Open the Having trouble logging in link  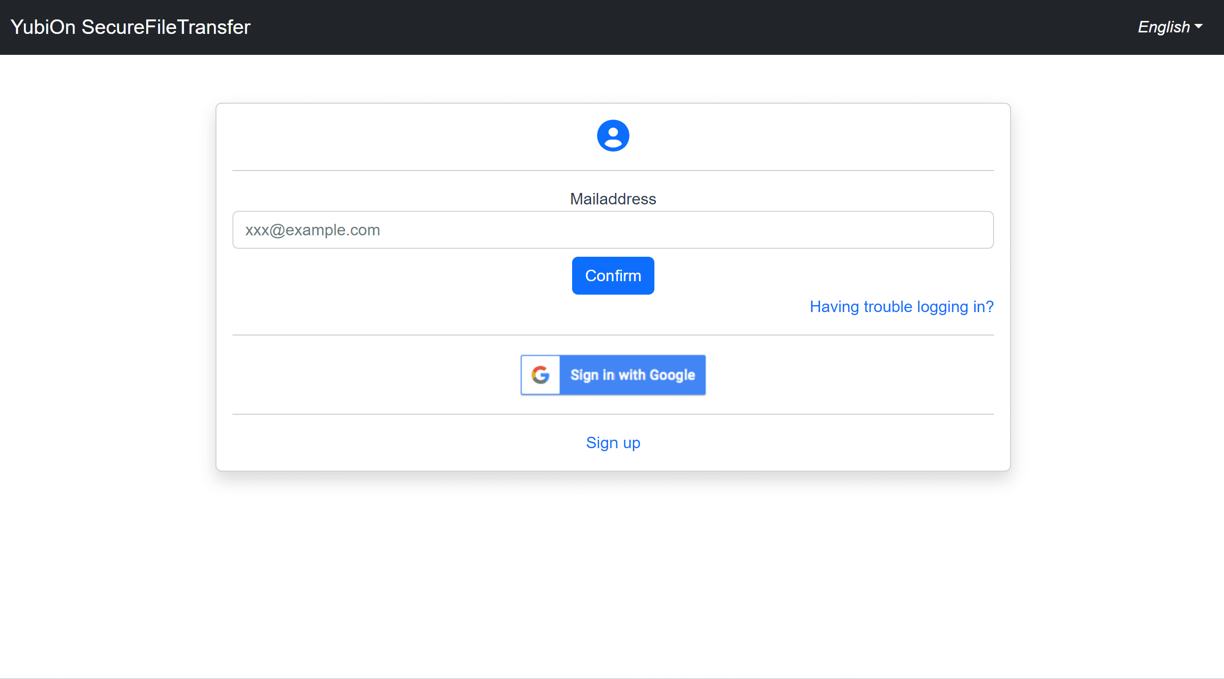pyautogui.click(x=902, y=307)
